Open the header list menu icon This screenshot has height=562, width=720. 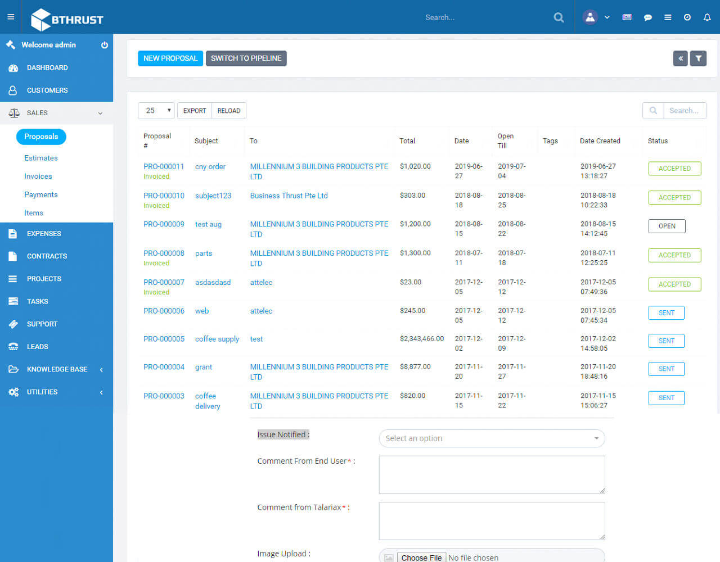pos(668,17)
